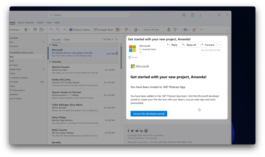
Task: Collapse the ribbon with the chevron
Action: (x=228, y=31)
